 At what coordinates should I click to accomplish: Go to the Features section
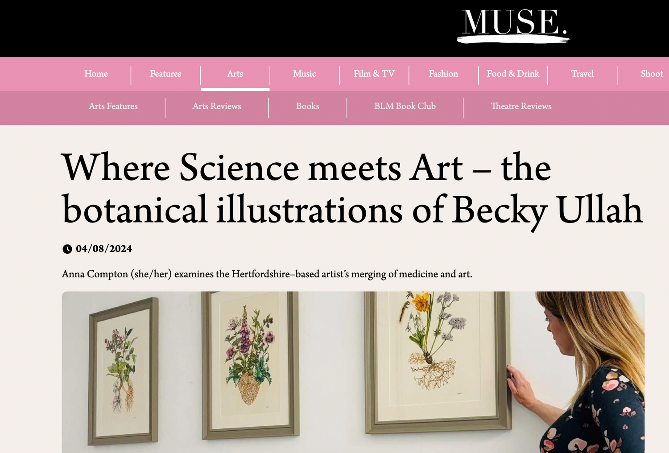click(x=165, y=74)
